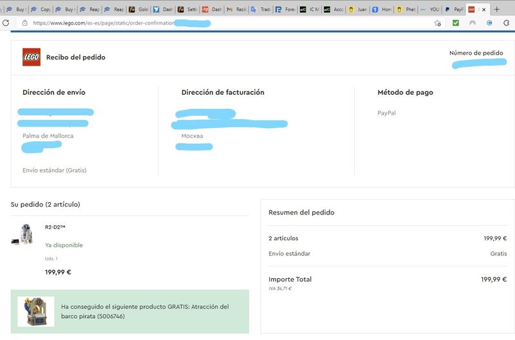Open the extensions puzzle icon

(x=507, y=23)
